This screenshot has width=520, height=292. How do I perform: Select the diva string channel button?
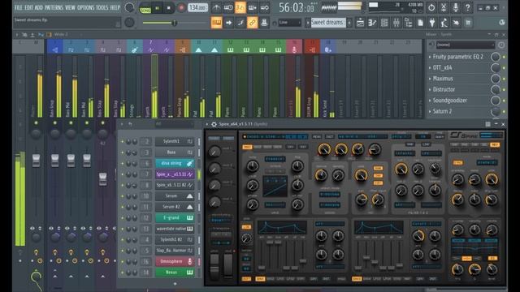175,163
